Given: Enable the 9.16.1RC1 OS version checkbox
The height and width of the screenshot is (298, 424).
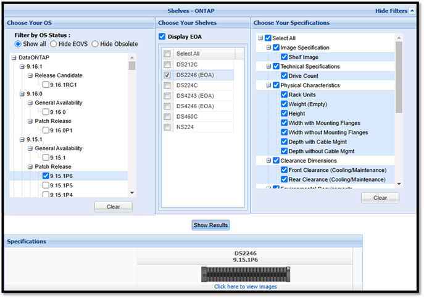Looking at the screenshot, I should point(46,85).
